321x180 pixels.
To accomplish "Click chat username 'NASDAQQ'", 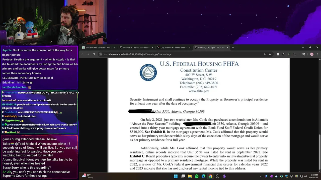I will [x=11, y=116].
